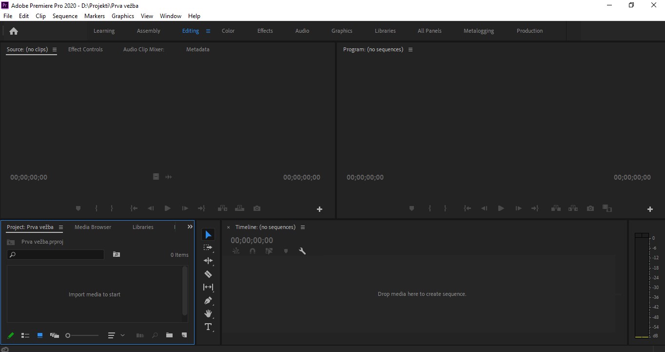Screen dimensions: 665x352
Task: Open Automate to Sequence in Project panel
Action: tap(140, 335)
